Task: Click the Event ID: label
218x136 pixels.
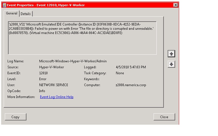Action: click(14, 73)
